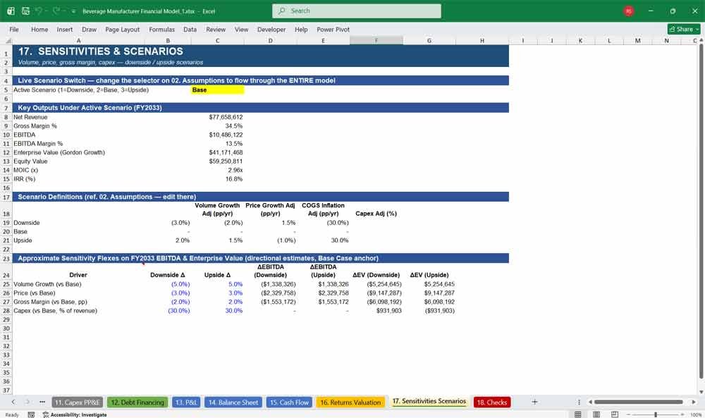Select the yellow Base scenario selector cell
Screen dimensions: 705x418
click(218, 90)
